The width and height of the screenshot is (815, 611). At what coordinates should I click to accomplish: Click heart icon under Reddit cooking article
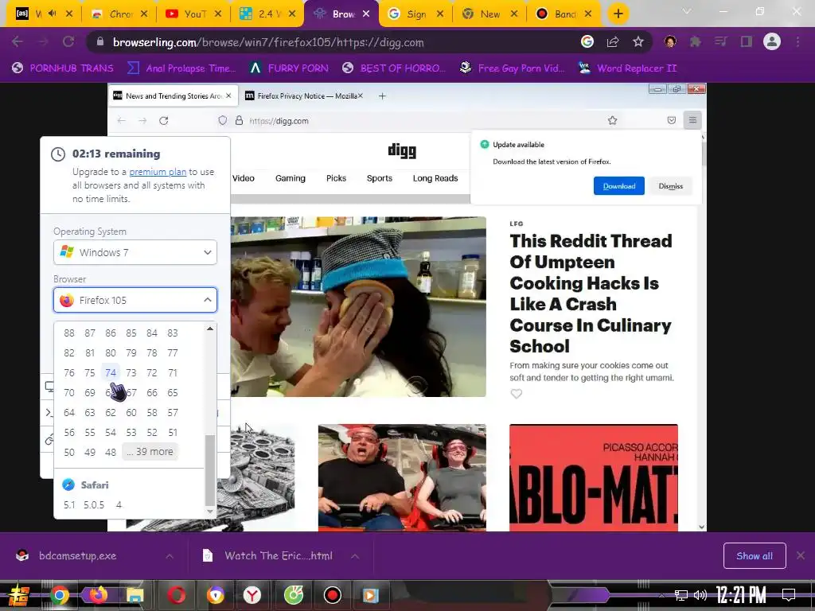tap(516, 394)
